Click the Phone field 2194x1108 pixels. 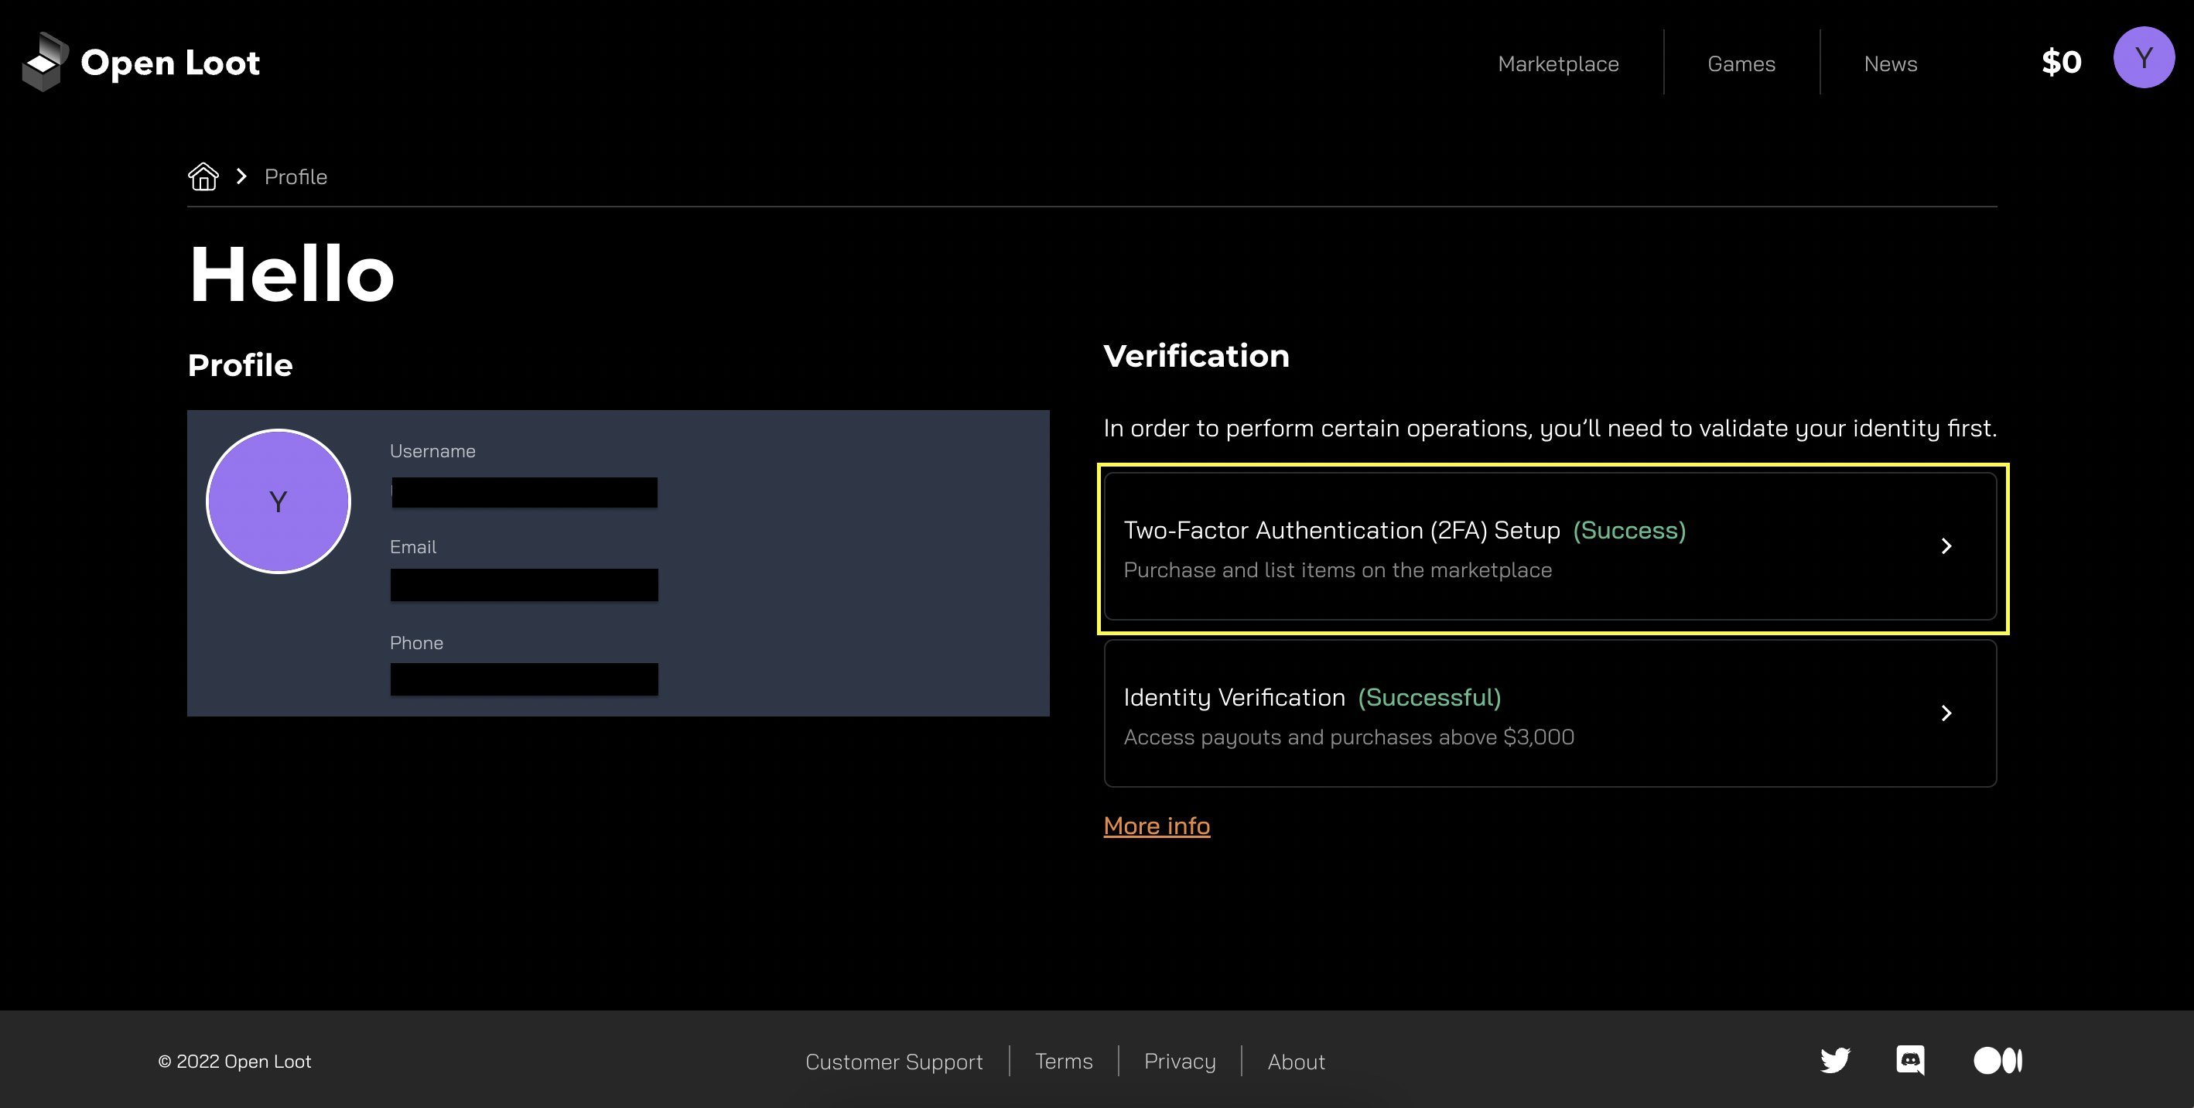(524, 679)
